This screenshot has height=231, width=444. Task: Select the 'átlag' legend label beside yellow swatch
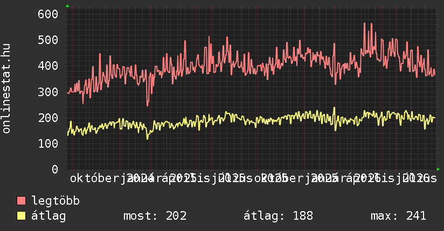pyautogui.click(x=48, y=216)
